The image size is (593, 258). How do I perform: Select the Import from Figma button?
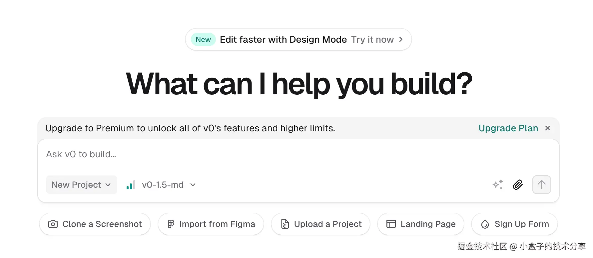tap(211, 224)
